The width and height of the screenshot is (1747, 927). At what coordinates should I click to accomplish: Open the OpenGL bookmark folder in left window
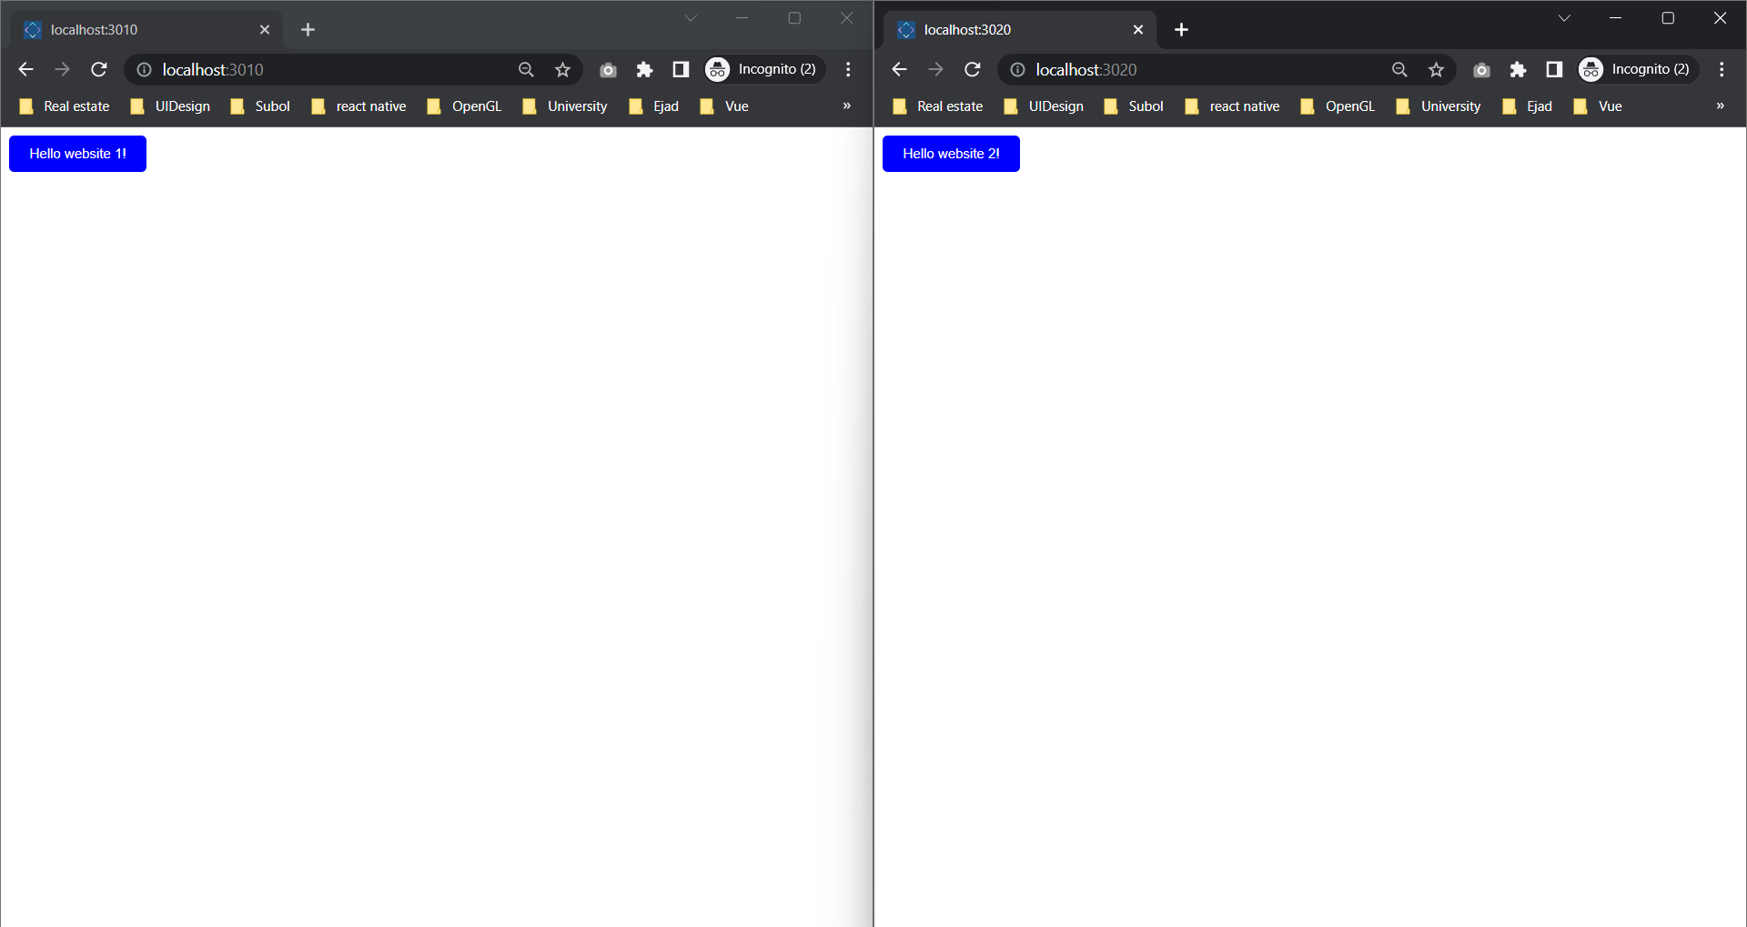click(x=464, y=106)
